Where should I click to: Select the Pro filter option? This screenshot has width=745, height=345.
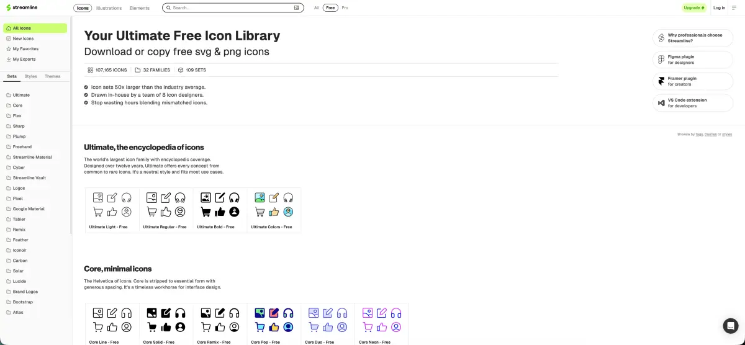(345, 8)
